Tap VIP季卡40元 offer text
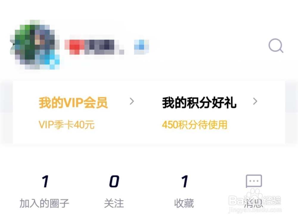Image resolution: width=298 pixels, height=220 pixels. [x=66, y=125]
